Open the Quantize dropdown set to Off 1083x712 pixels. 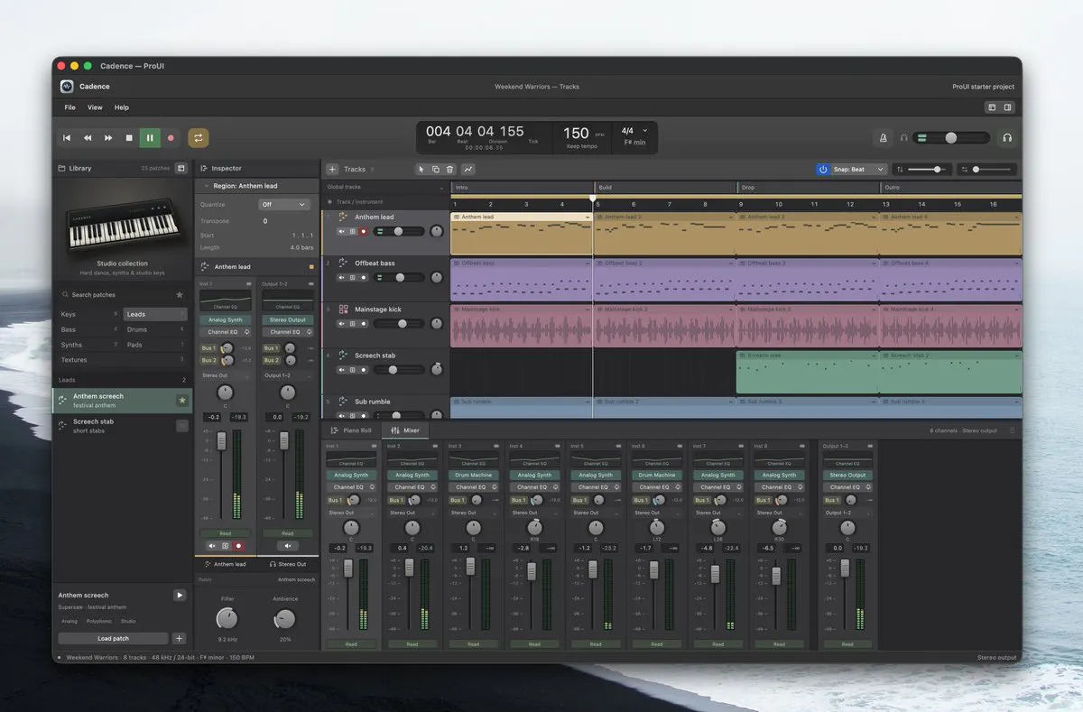284,205
